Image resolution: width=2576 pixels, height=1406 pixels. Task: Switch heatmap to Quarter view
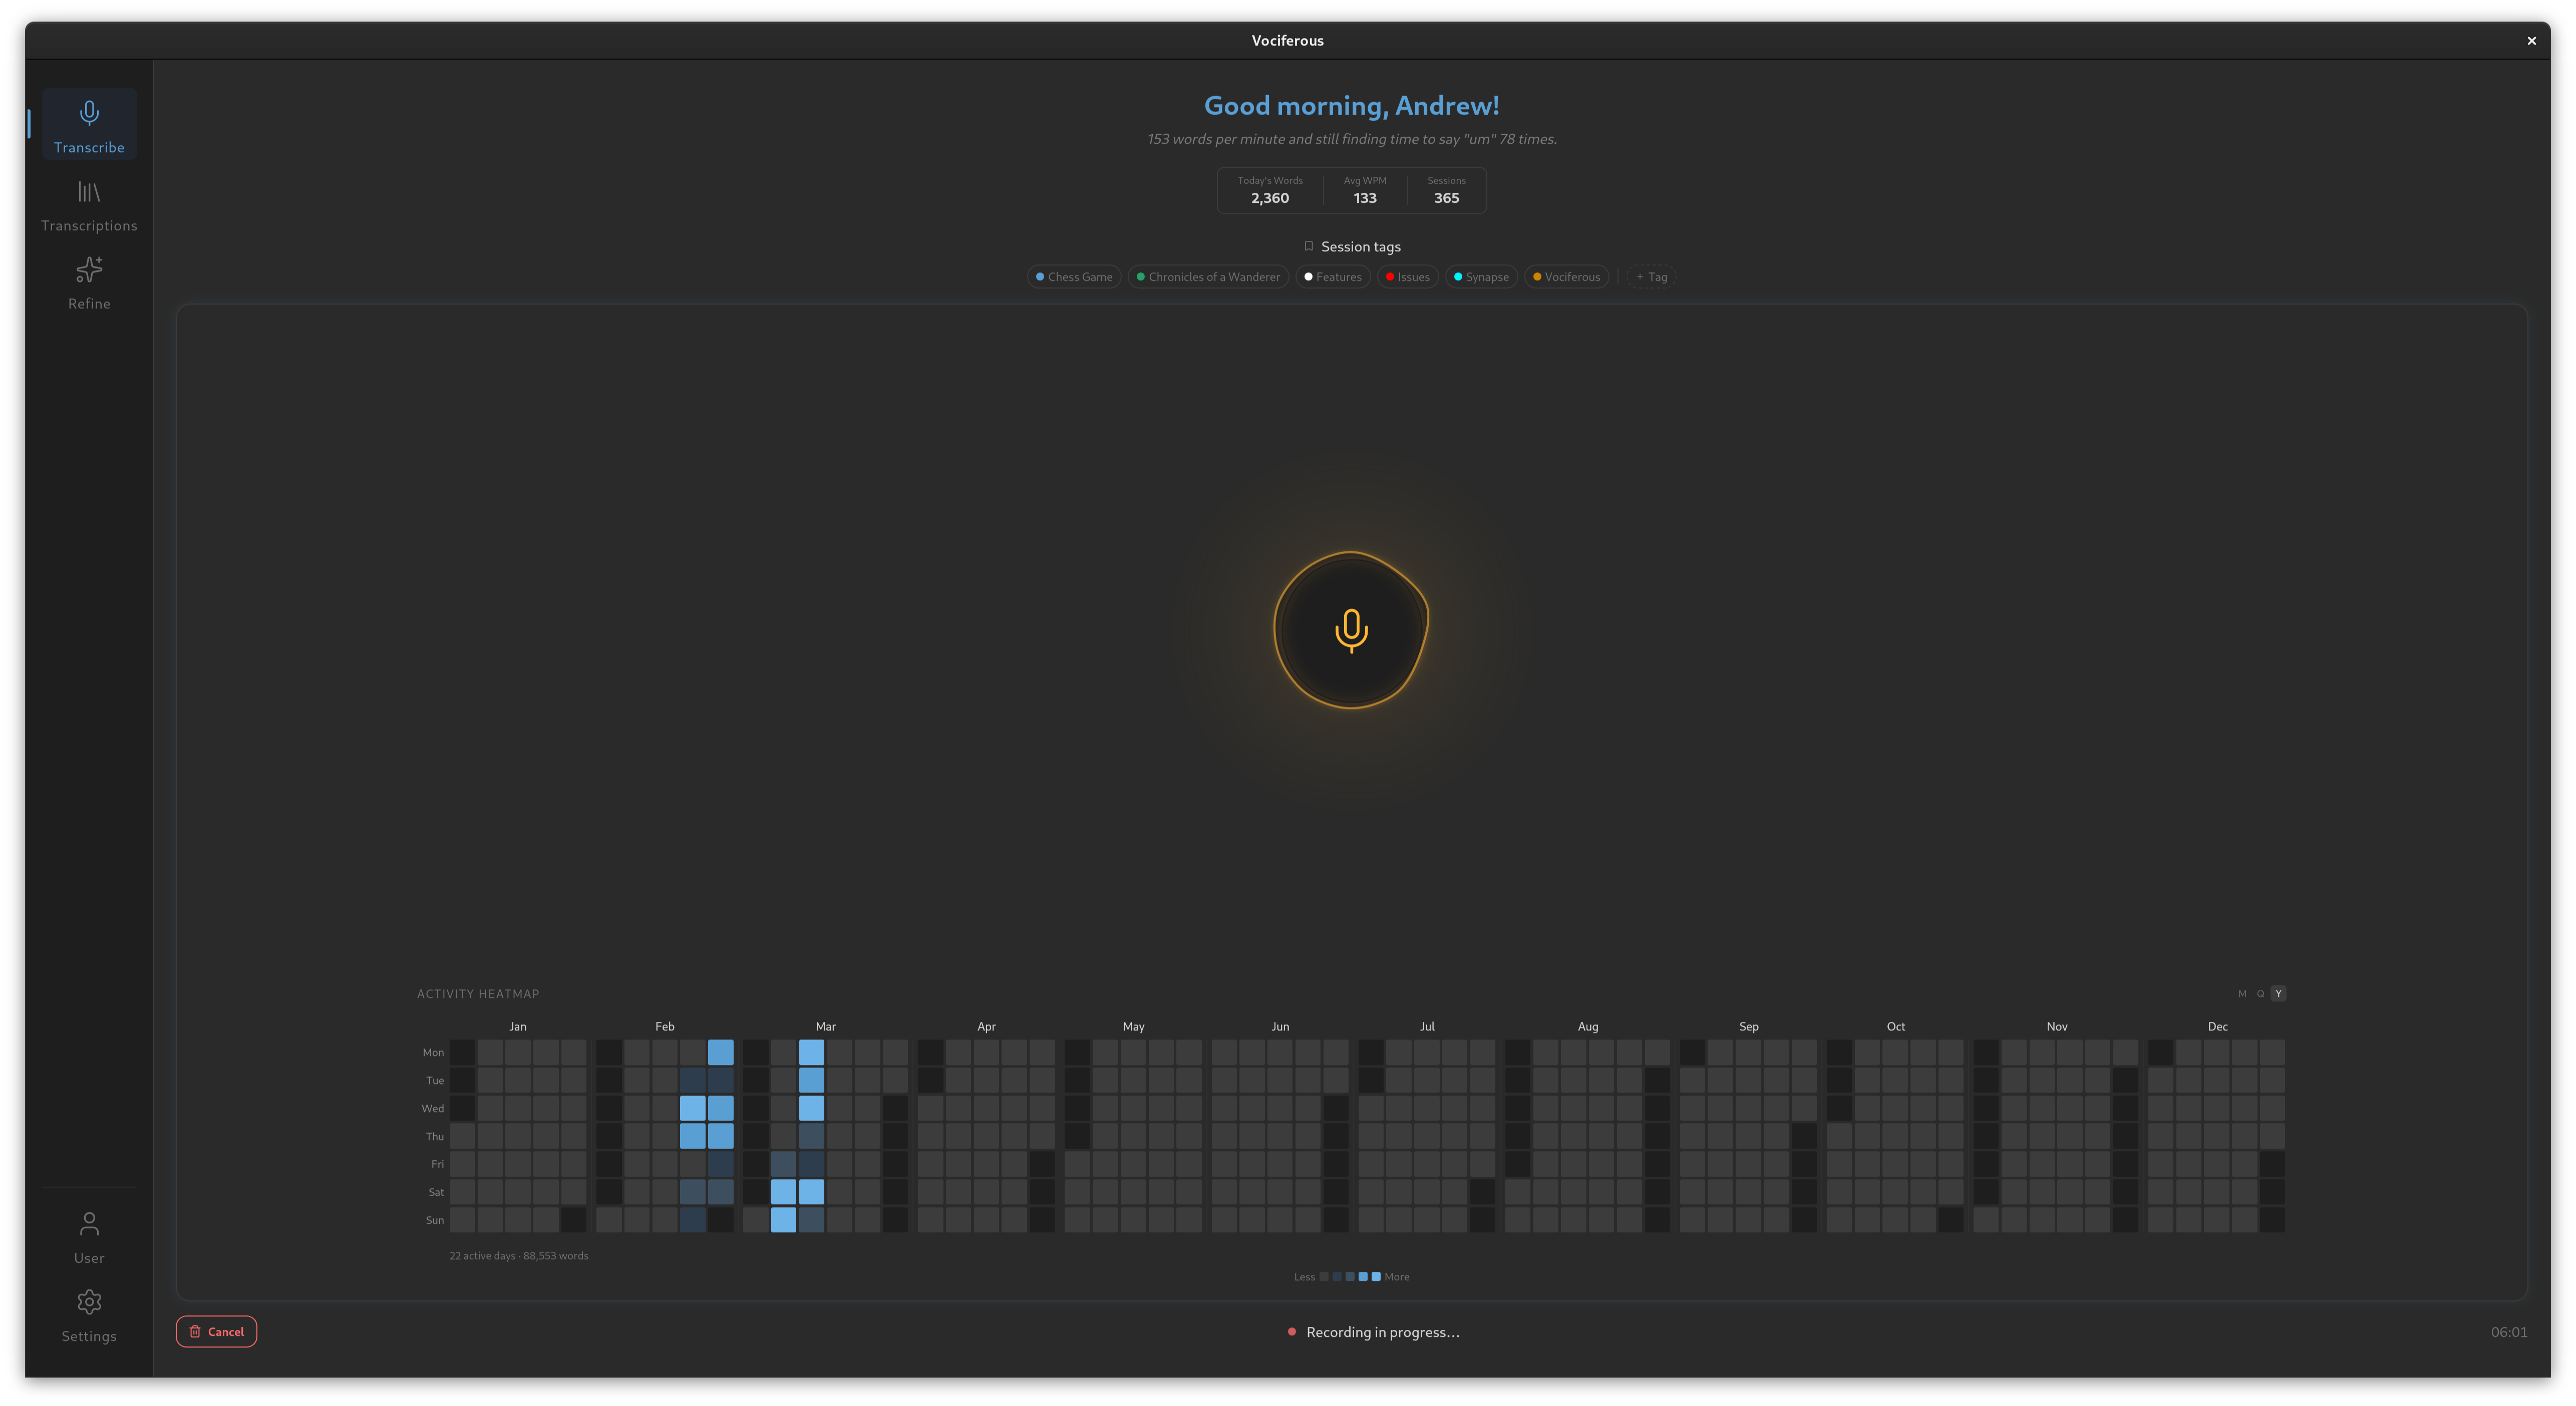click(2260, 993)
